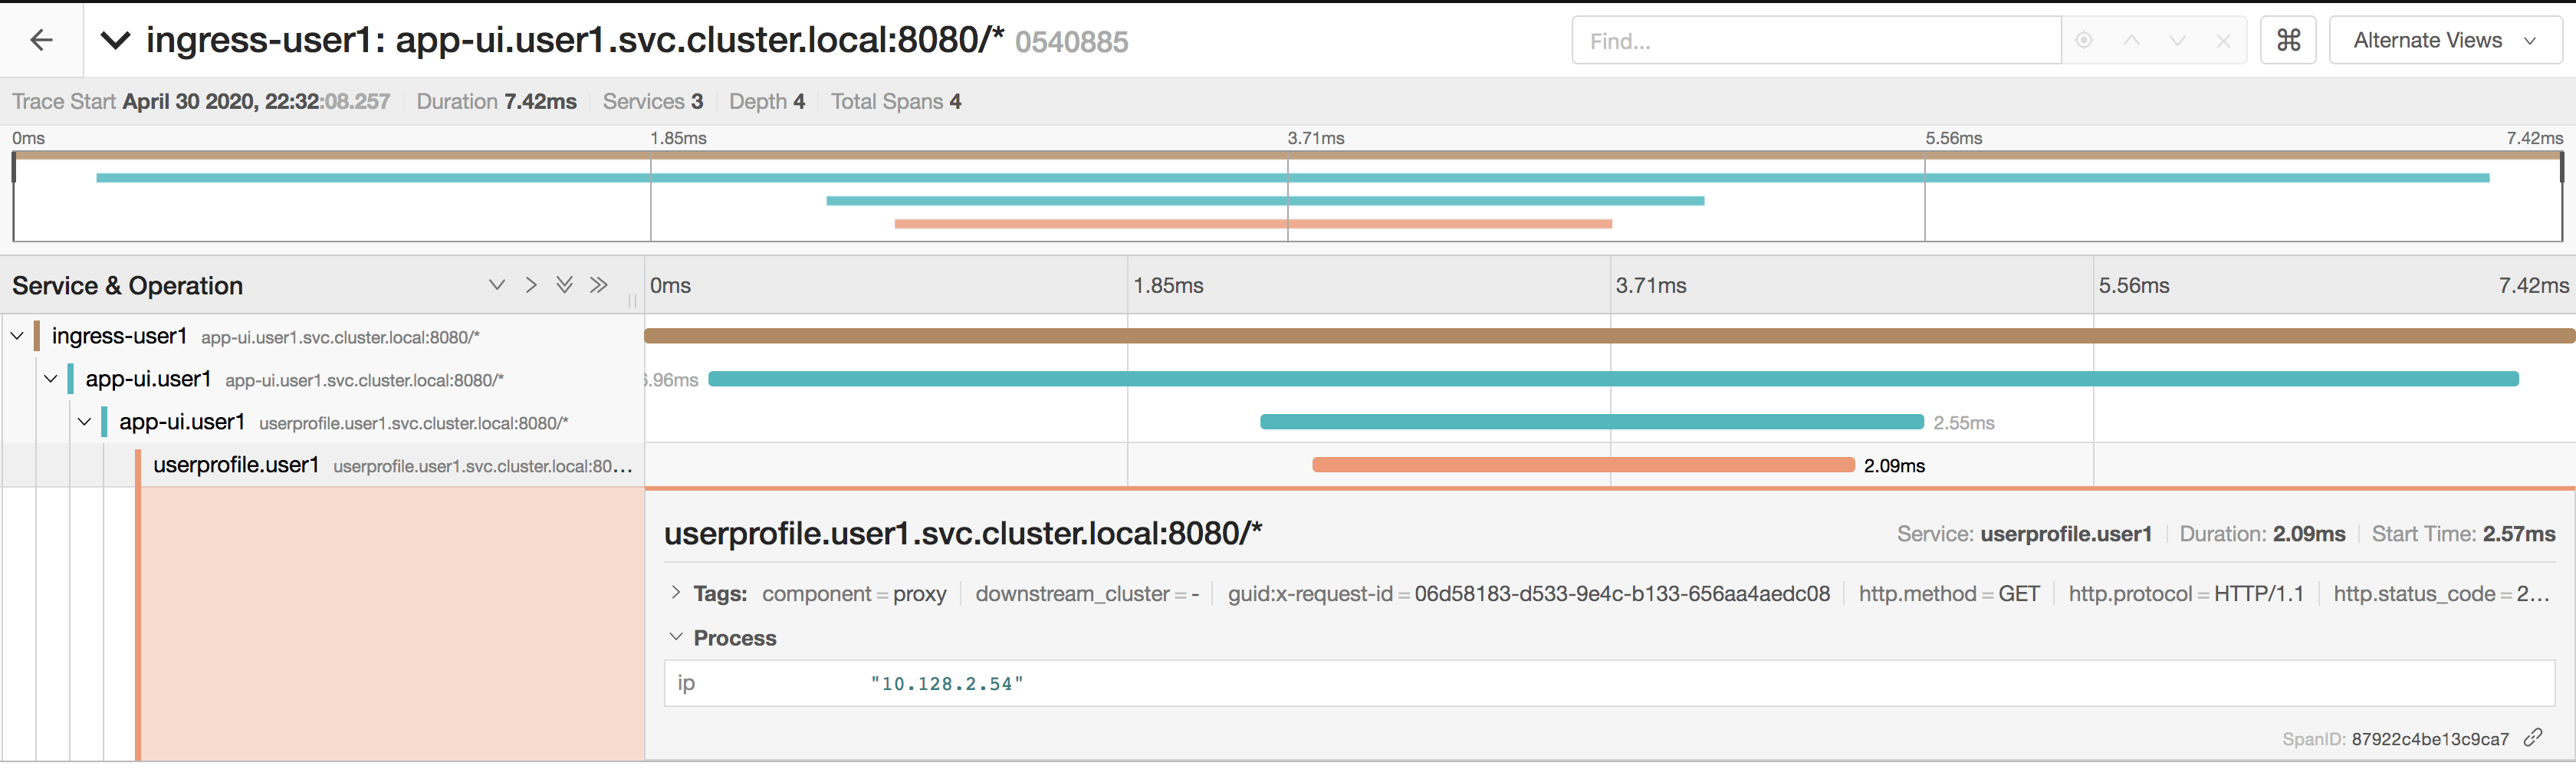Collapse the trace header title chevron
This screenshot has height=779, width=2576.
(116, 40)
